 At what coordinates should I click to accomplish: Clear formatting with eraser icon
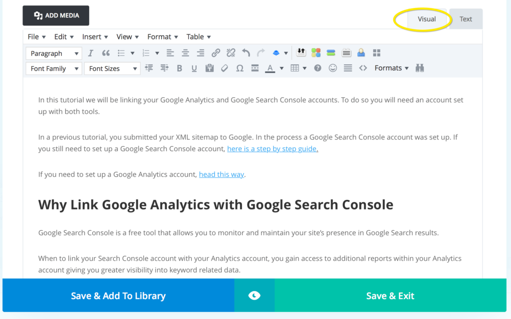(225, 68)
